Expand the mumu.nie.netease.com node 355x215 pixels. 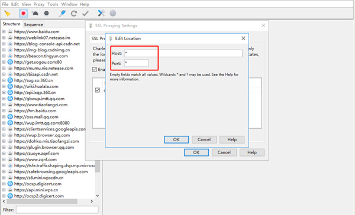click(x=4, y=68)
